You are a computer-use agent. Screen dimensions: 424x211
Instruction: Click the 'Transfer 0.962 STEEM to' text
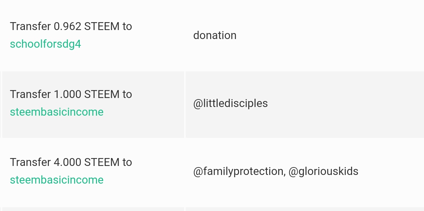[71, 27]
